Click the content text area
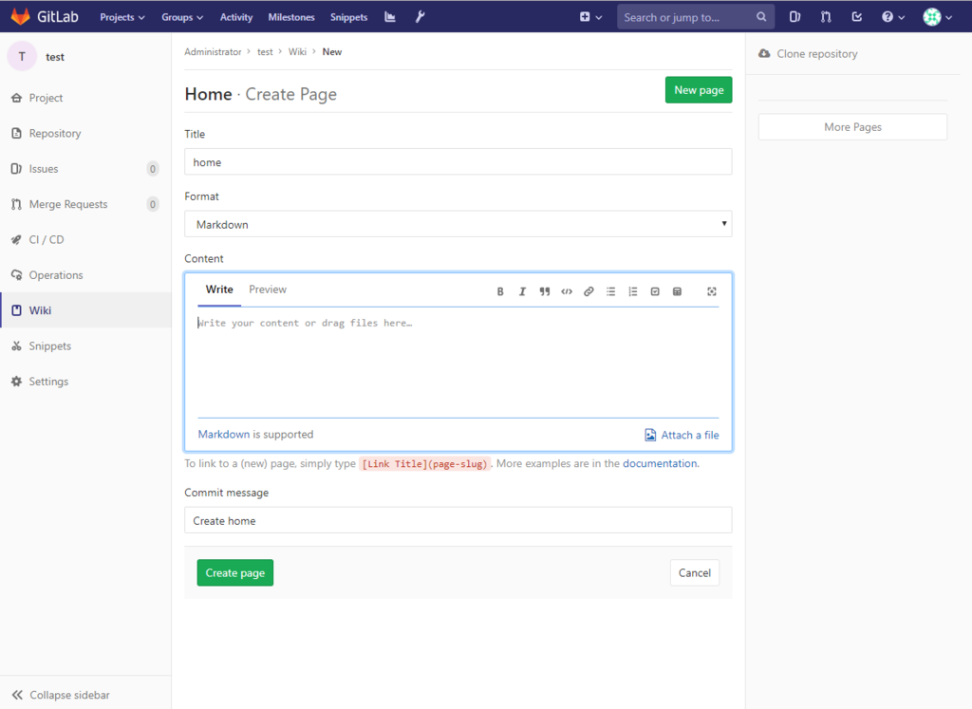 pyautogui.click(x=458, y=363)
